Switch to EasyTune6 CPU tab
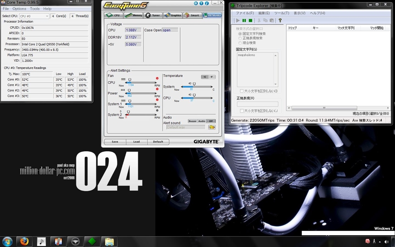The height and width of the screenshot is (247, 395). coord(113,15)
